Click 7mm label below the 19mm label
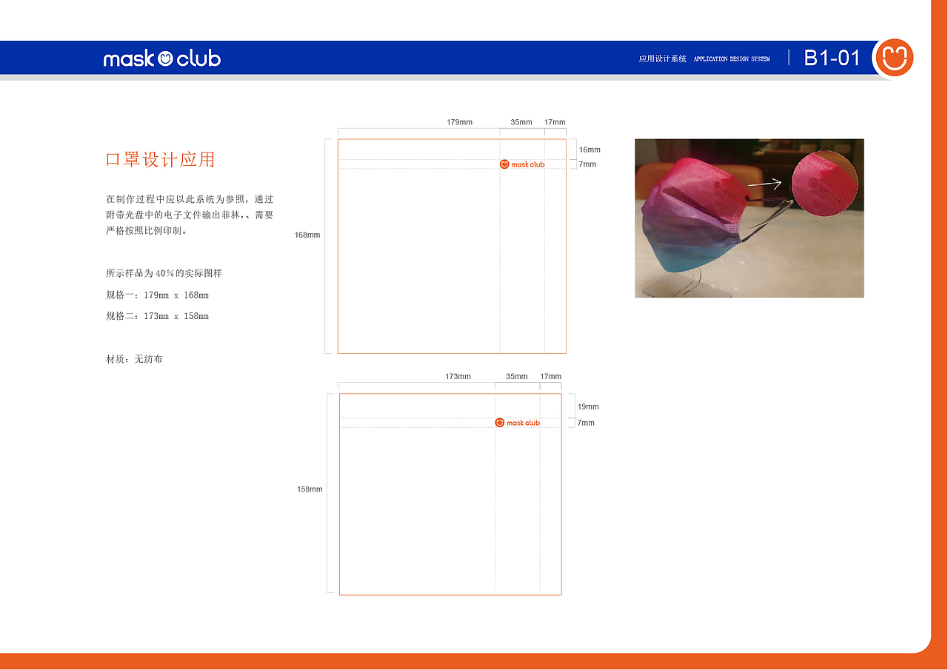The image size is (948, 670). pyautogui.click(x=586, y=423)
